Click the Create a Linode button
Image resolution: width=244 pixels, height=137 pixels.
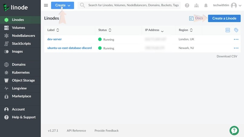pos(224,18)
